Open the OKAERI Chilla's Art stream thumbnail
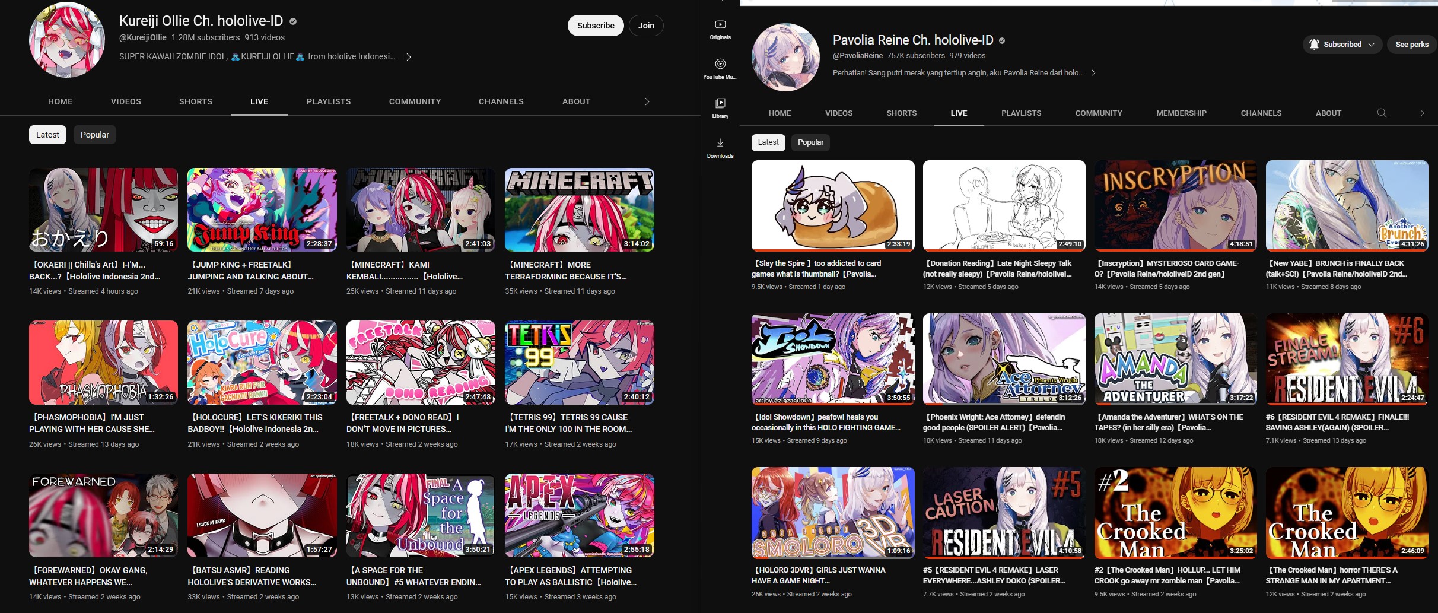This screenshot has width=1438, height=613. pyautogui.click(x=103, y=209)
